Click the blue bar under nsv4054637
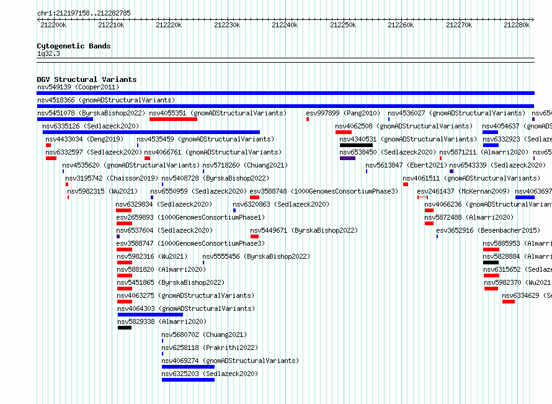This screenshot has width=552, height=404. click(490, 132)
